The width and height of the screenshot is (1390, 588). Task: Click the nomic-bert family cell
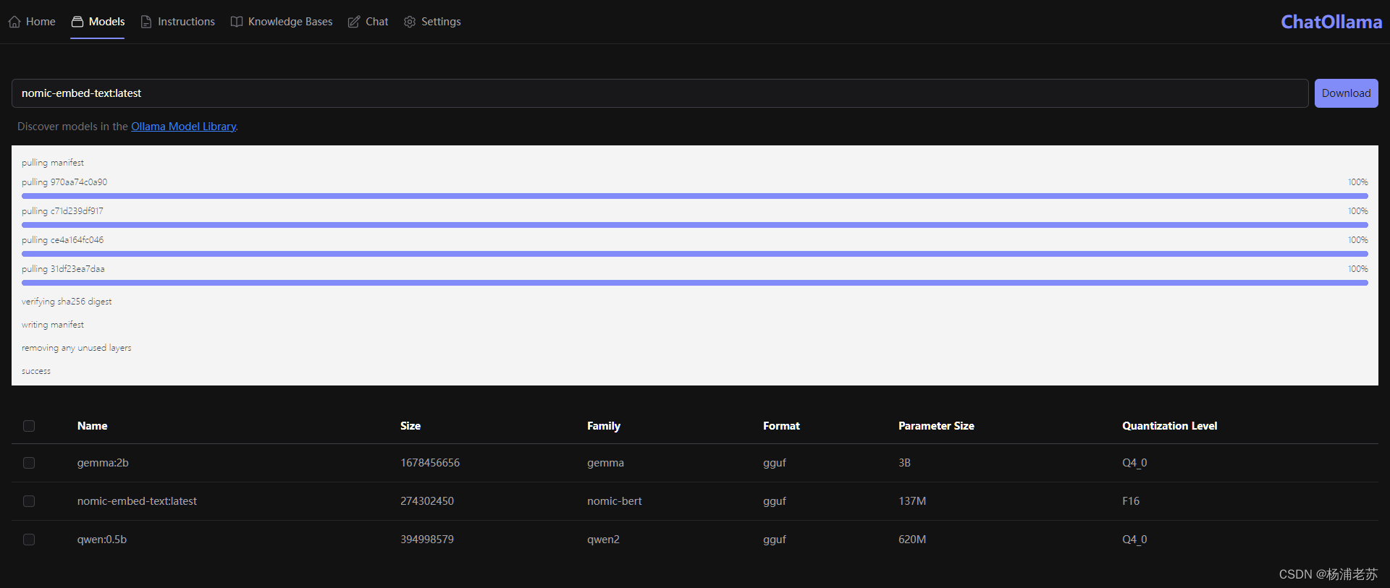tap(614, 501)
